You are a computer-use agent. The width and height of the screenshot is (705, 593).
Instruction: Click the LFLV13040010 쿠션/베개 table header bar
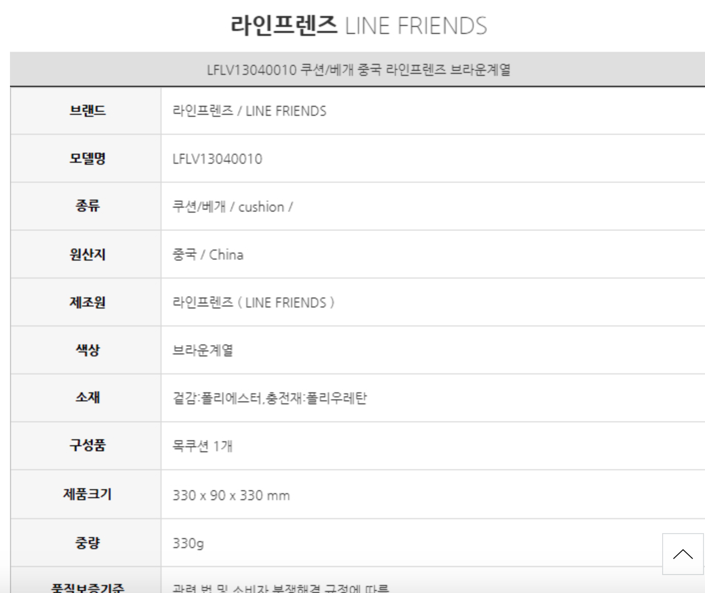tap(358, 69)
